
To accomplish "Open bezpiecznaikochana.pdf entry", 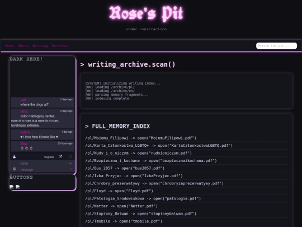I will tap(151, 161).
